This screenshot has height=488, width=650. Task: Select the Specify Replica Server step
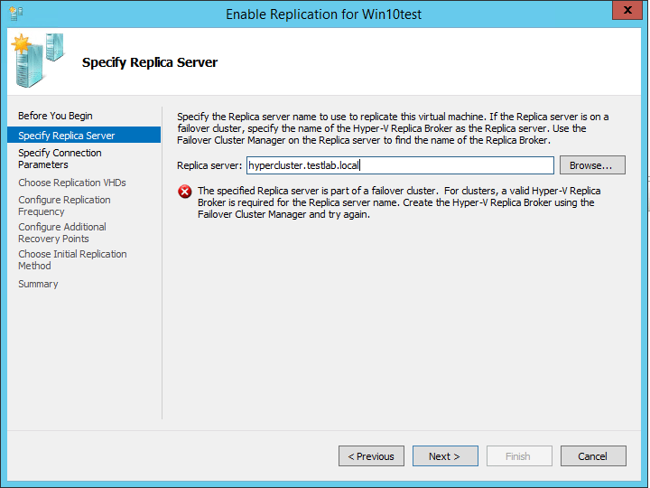point(67,136)
